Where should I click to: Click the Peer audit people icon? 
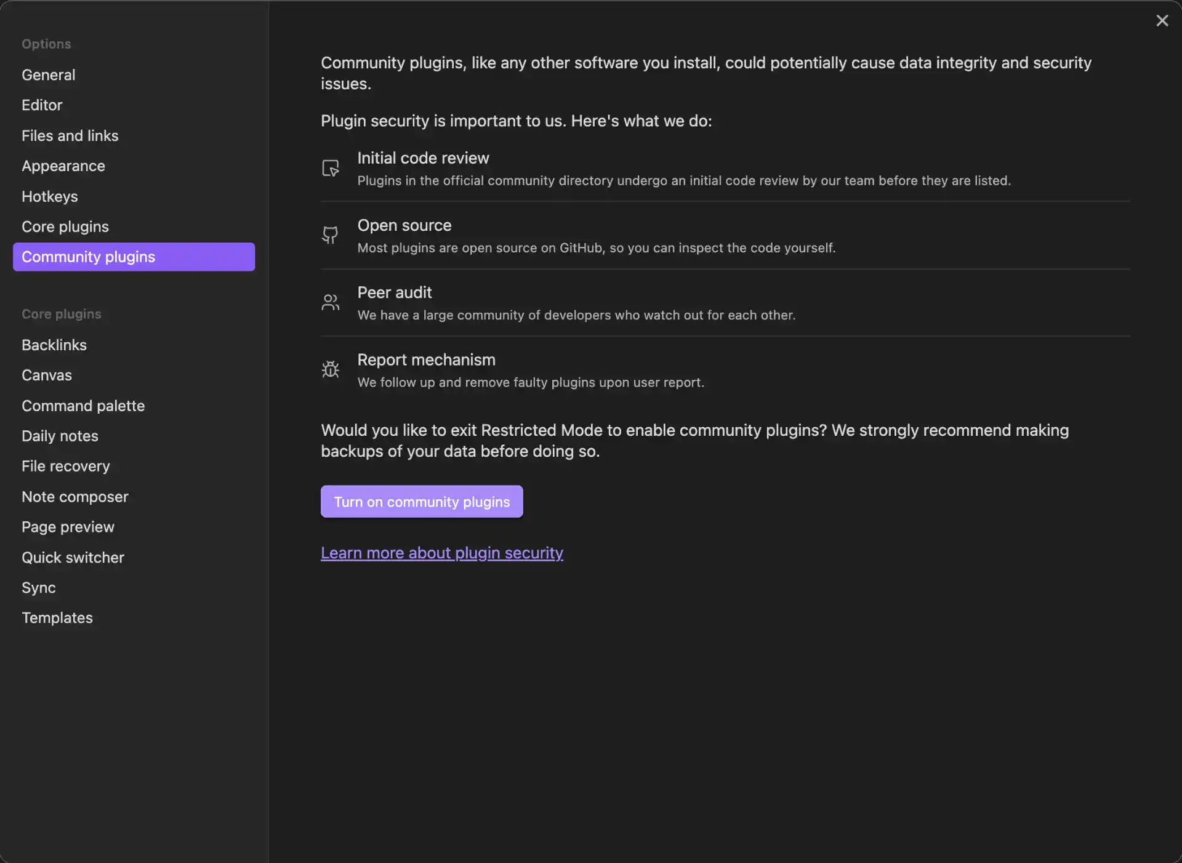pyautogui.click(x=331, y=302)
